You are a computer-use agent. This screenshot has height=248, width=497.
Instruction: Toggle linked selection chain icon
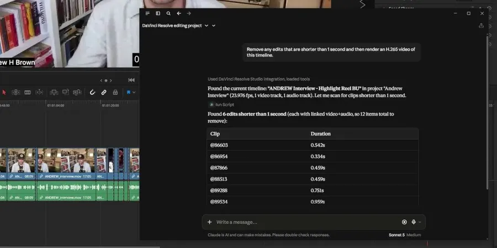point(104,93)
